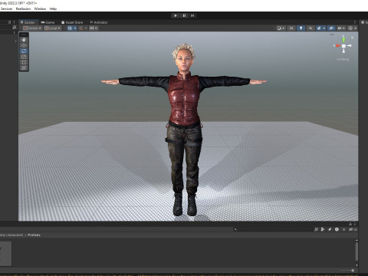Open search in Unity Search window icon
This screenshot has width=368, height=276.
[316, 229]
